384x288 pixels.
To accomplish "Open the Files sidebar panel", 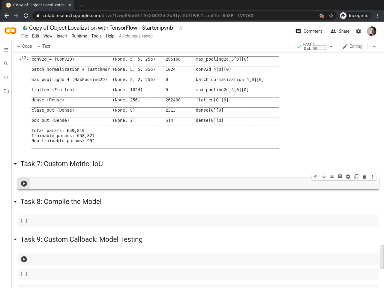I will [x=6, y=91].
